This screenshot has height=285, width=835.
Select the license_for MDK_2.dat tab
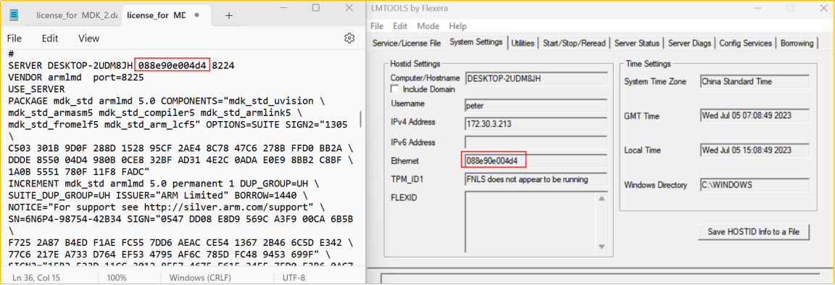click(x=75, y=15)
